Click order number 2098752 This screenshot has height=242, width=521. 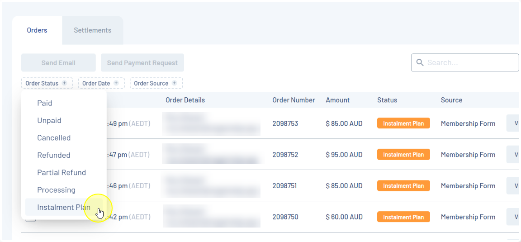[285, 155]
